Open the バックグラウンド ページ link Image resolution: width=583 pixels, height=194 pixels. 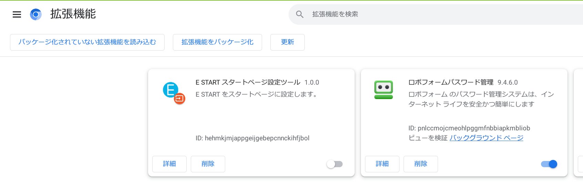pos(486,138)
